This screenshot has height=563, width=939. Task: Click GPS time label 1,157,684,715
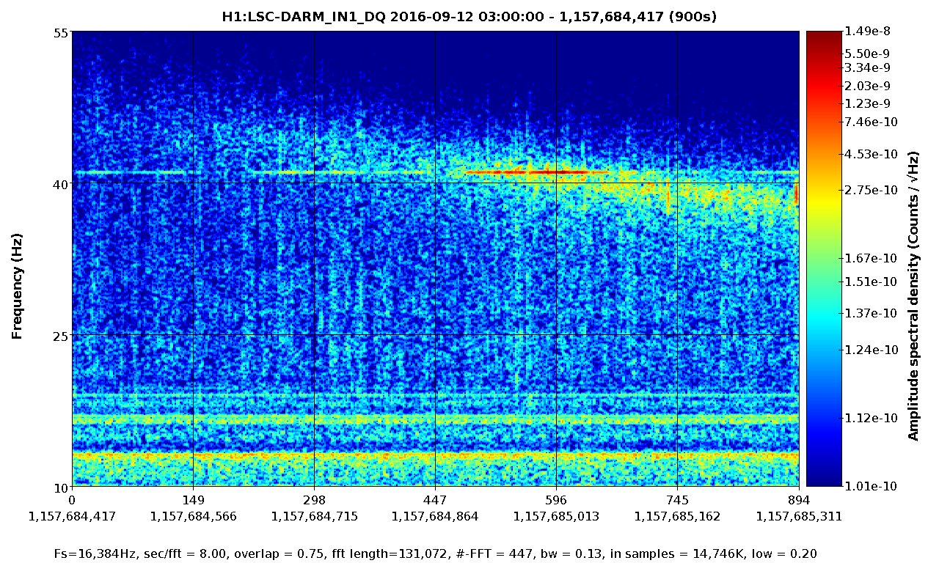314,516
